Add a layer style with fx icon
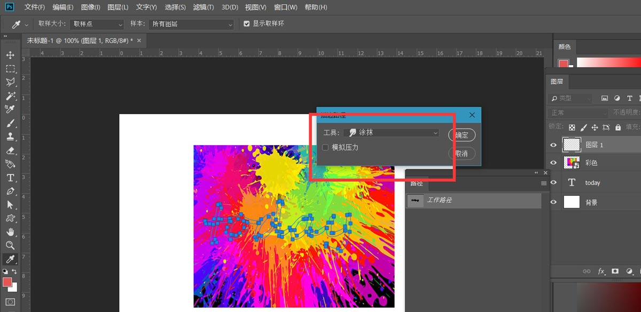 pos(601,271)
